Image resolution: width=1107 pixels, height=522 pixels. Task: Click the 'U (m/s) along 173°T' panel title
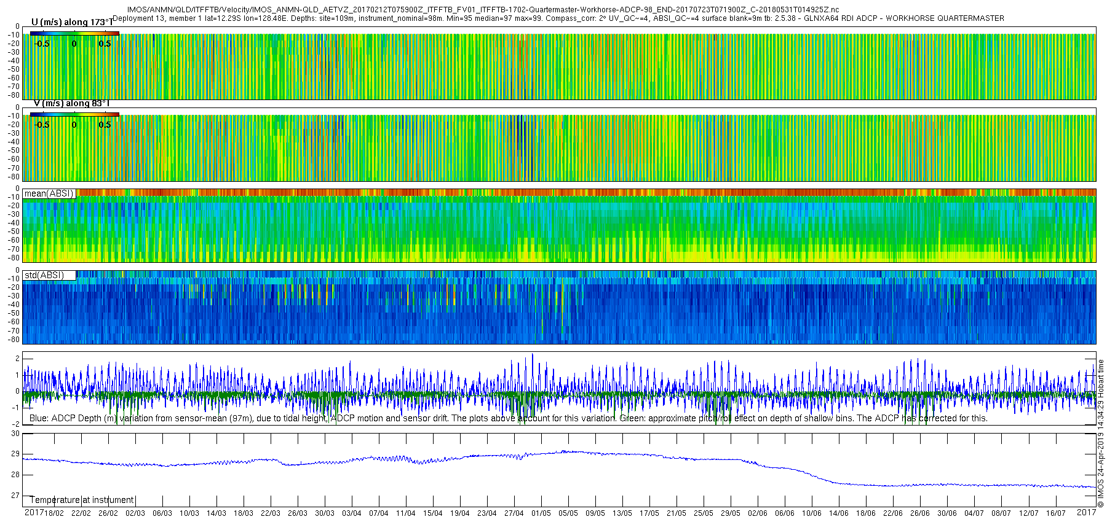pyautogui.click(x=72, y=22)
